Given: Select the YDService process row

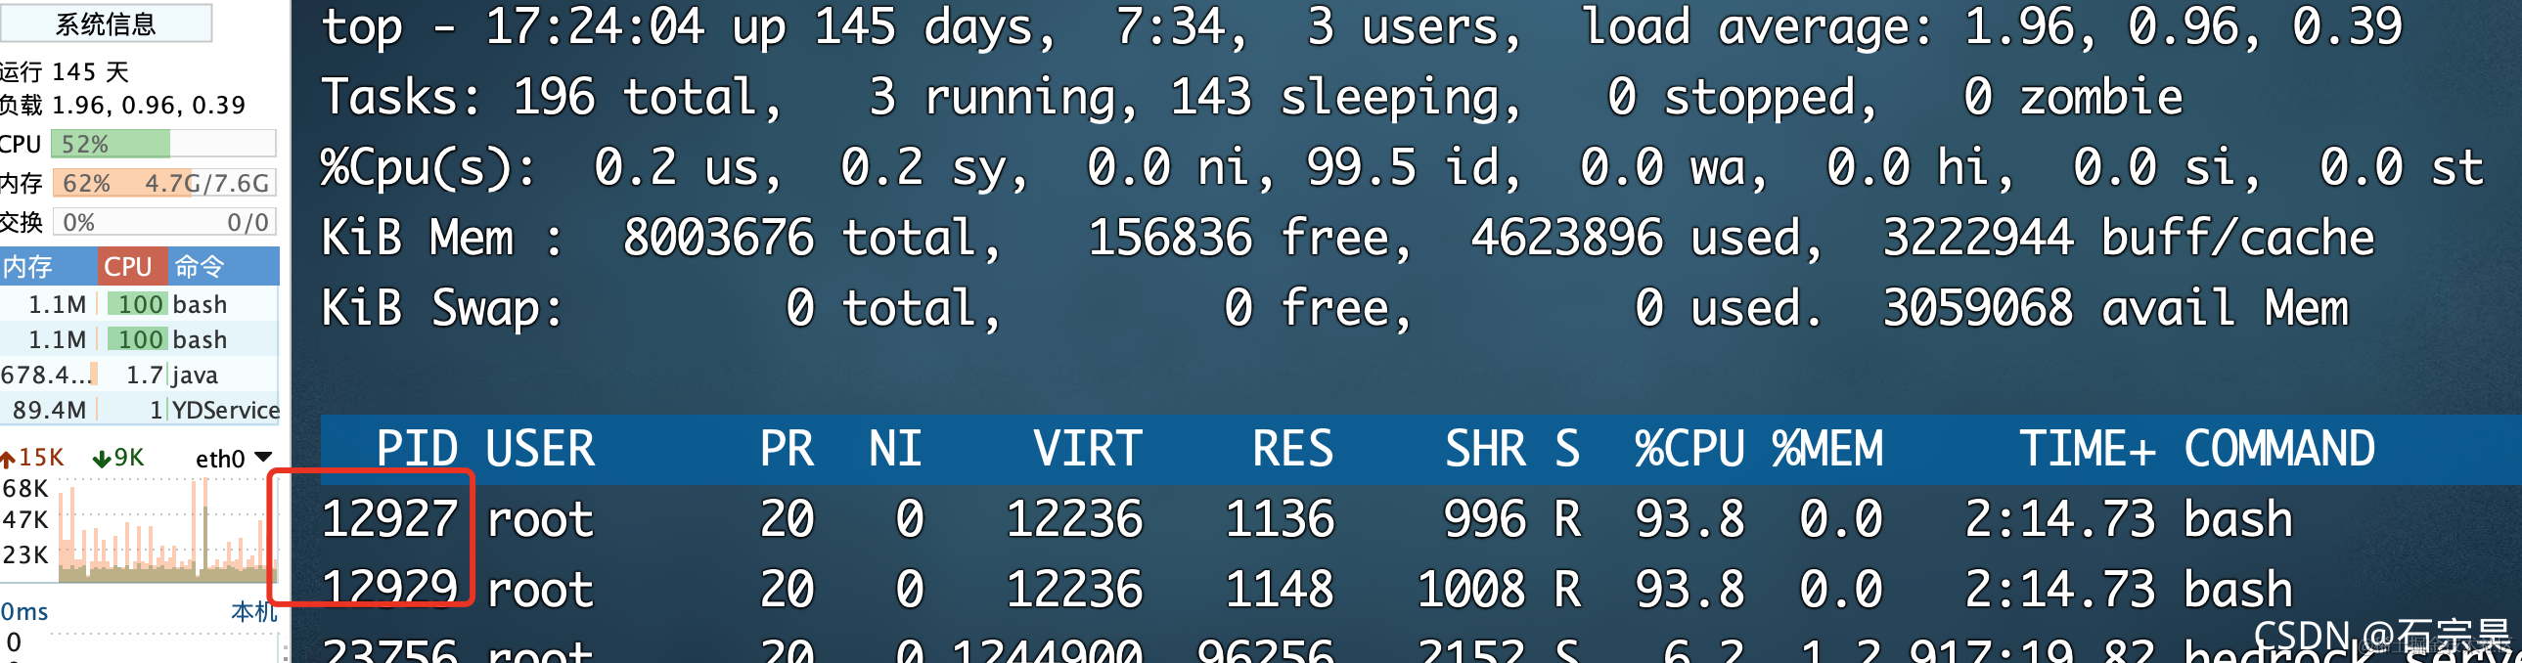Looking at the screenshot, I should click(x=140, y=411).
